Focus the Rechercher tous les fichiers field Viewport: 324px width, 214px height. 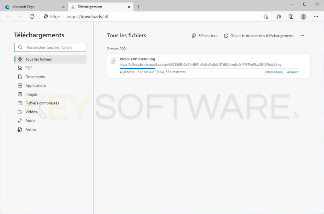[50, 47]
